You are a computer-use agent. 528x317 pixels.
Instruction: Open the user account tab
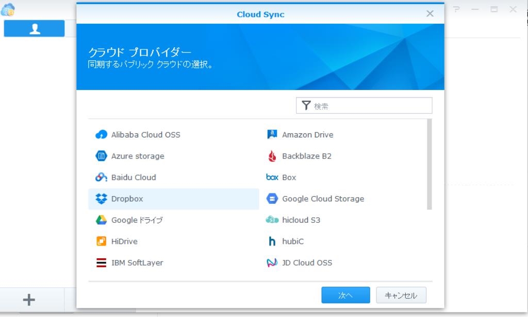[x=35, y=29]
